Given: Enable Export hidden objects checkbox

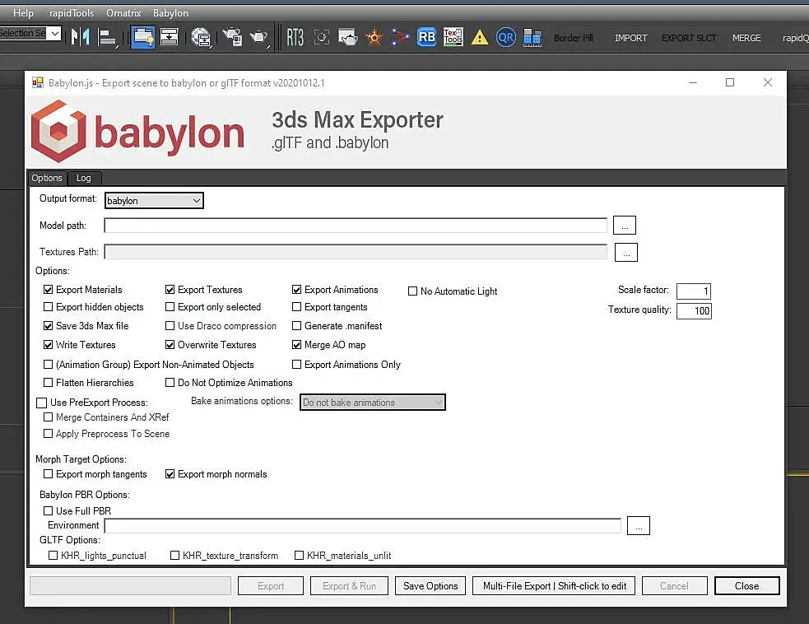Looking at the screenshot, I should (x=48, y=306).
